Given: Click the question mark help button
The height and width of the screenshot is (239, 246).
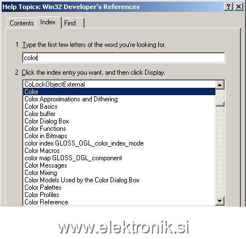Looking at the screenshot, I should click(x=228, y=7).
